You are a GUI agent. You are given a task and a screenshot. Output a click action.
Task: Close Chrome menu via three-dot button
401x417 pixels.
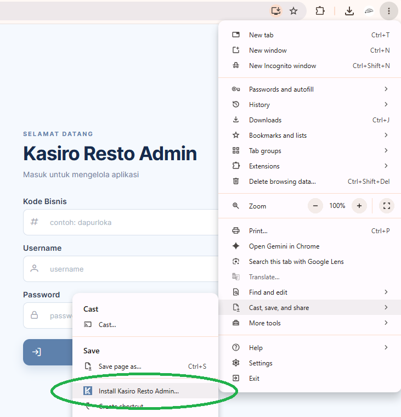[389, 11]
